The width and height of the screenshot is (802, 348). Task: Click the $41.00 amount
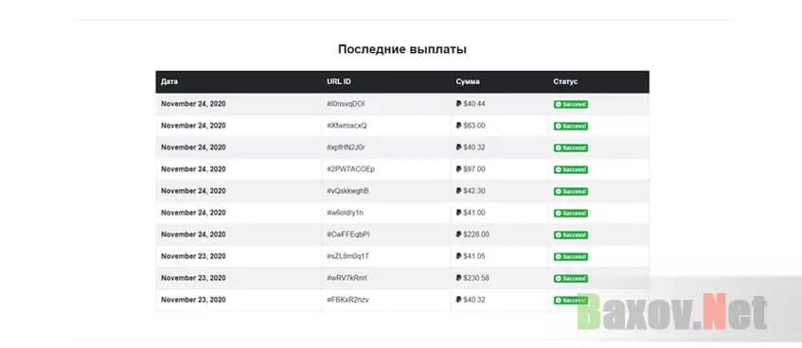tap(474, 213)
